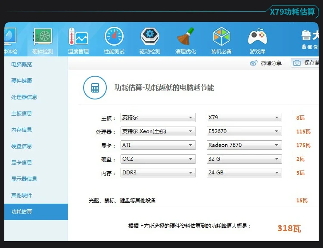323x248 pixels.
Task: Select 显示器信息 in the sidebar
Action: (x=24, y=179)
